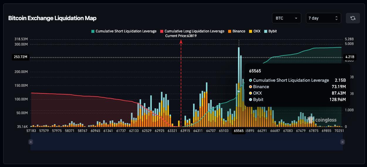This screenshot has height=167, width=367.
Task: Click the 318.53M y-axis label
Action: [21, 39]
